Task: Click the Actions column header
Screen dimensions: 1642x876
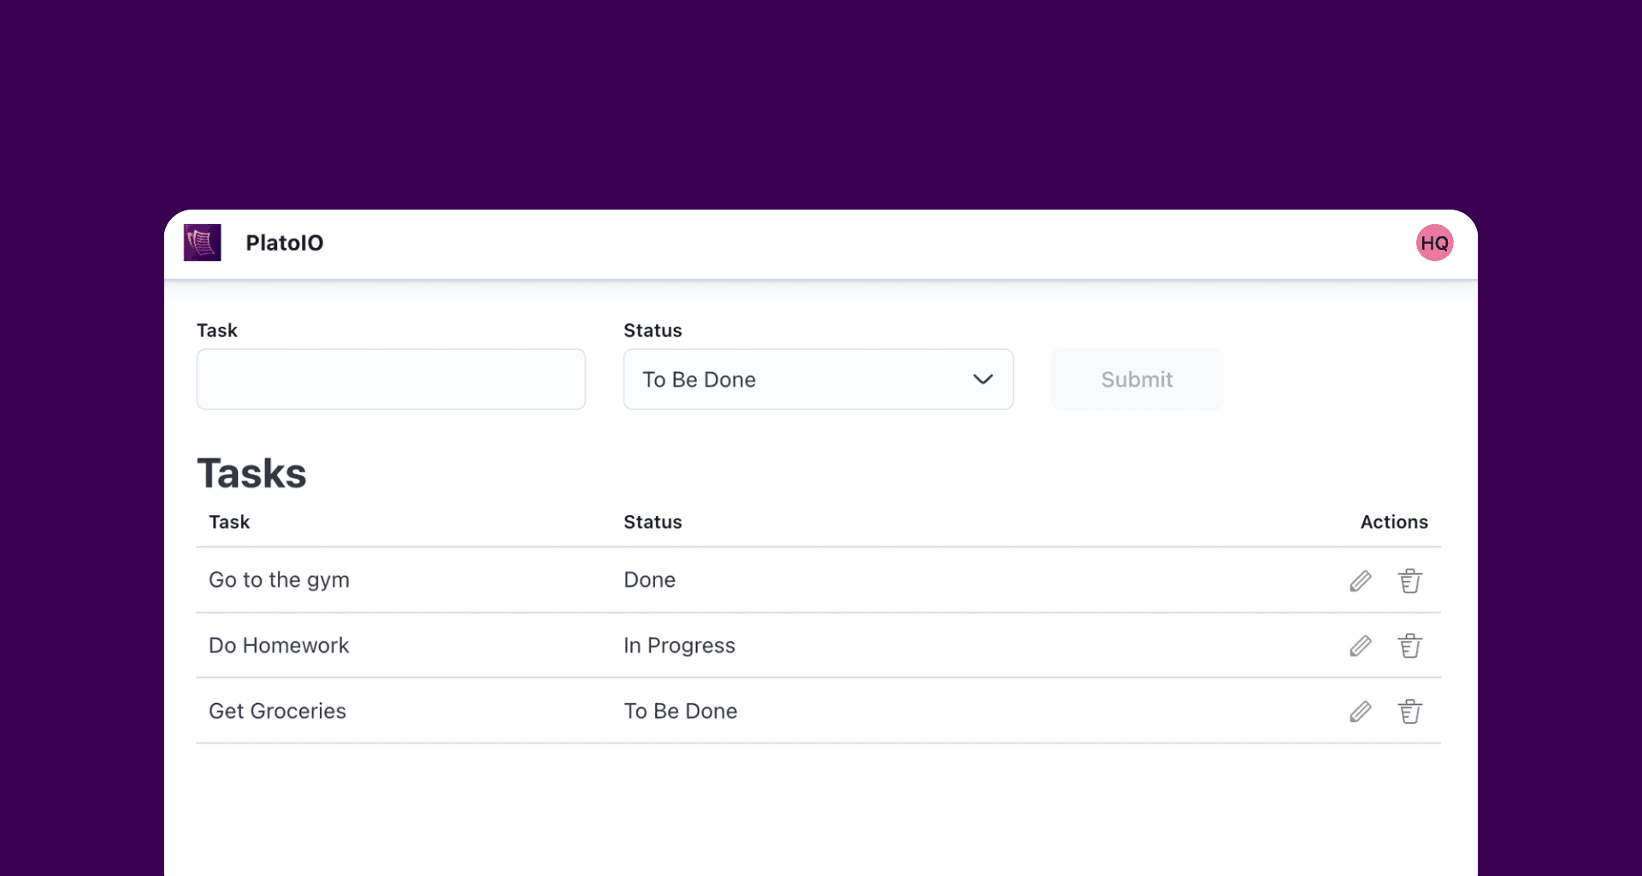Action: tap(1393, 522)
